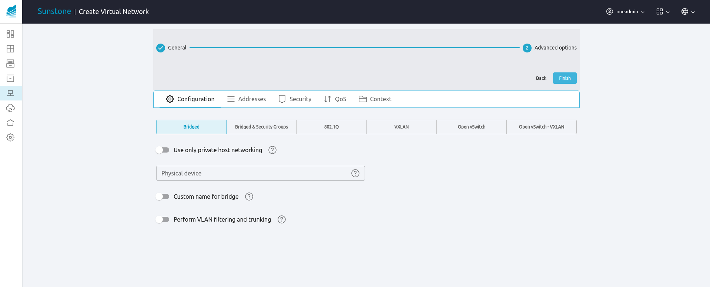Open the Storage sidebar archive icon
Screen dimensions: 710x287
click(10, 78)
